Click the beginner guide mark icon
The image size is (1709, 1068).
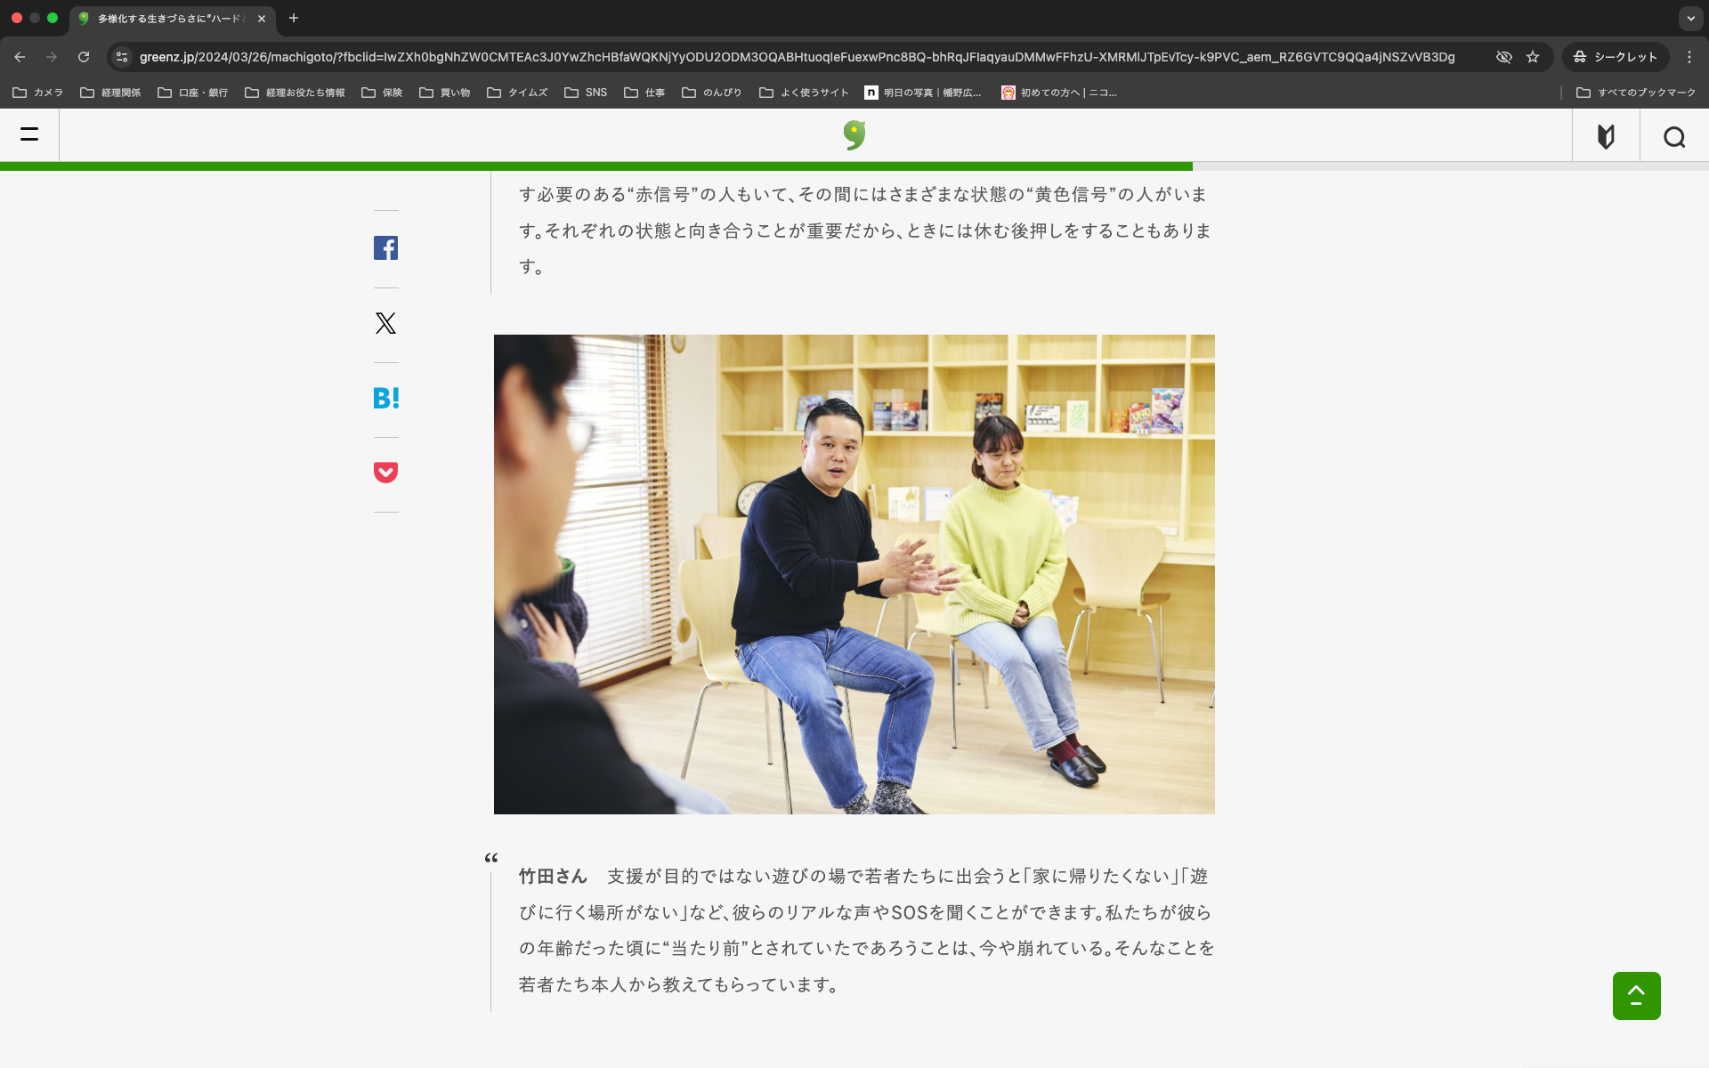(x=1606, y=137)
